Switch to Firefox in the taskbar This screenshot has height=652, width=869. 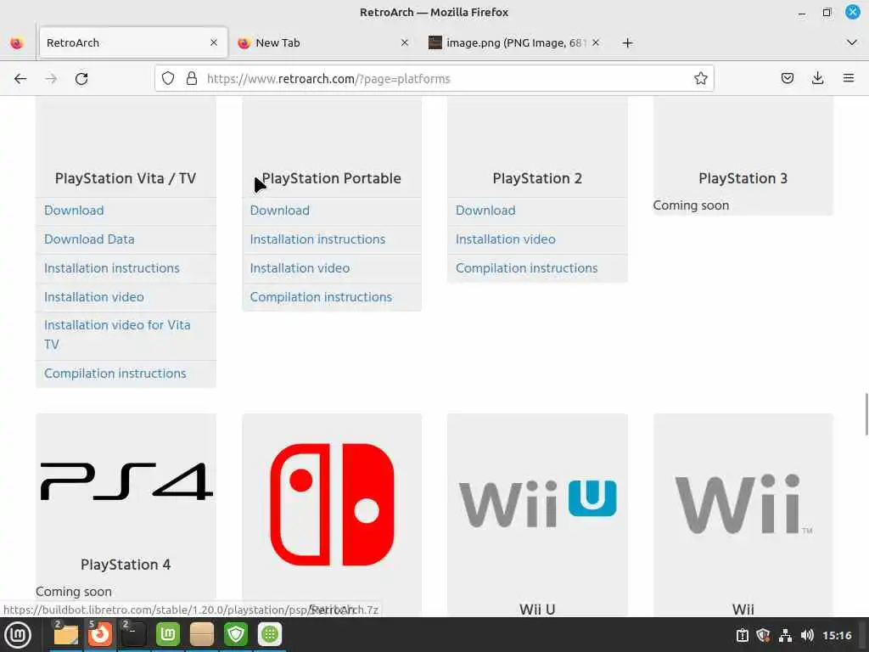100,635
